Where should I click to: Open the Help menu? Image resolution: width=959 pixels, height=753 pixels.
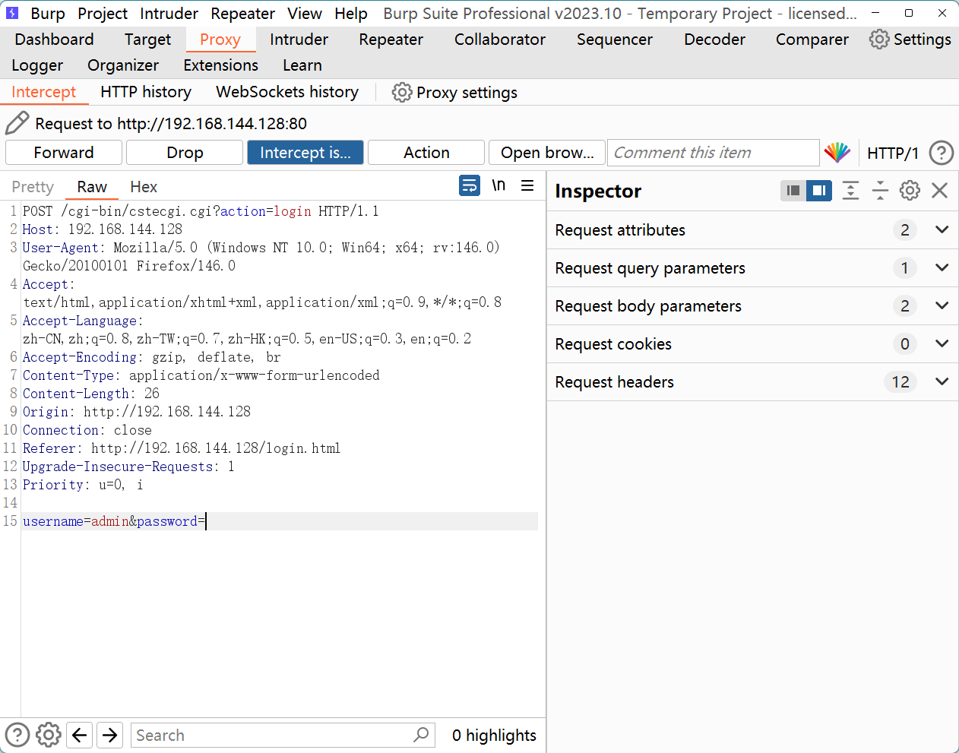pos(351,14)
